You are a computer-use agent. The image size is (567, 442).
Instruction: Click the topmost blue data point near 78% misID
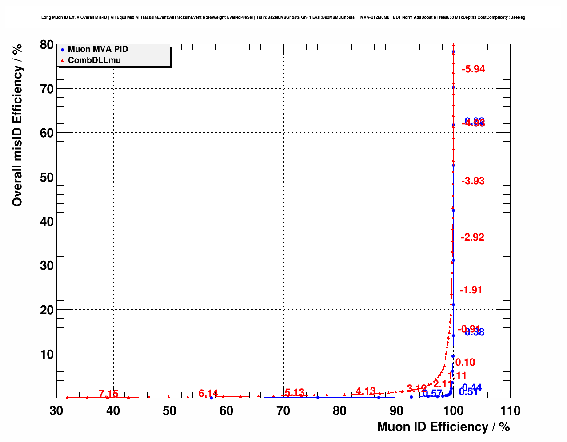pyautogui.click(x=453, y=52)
